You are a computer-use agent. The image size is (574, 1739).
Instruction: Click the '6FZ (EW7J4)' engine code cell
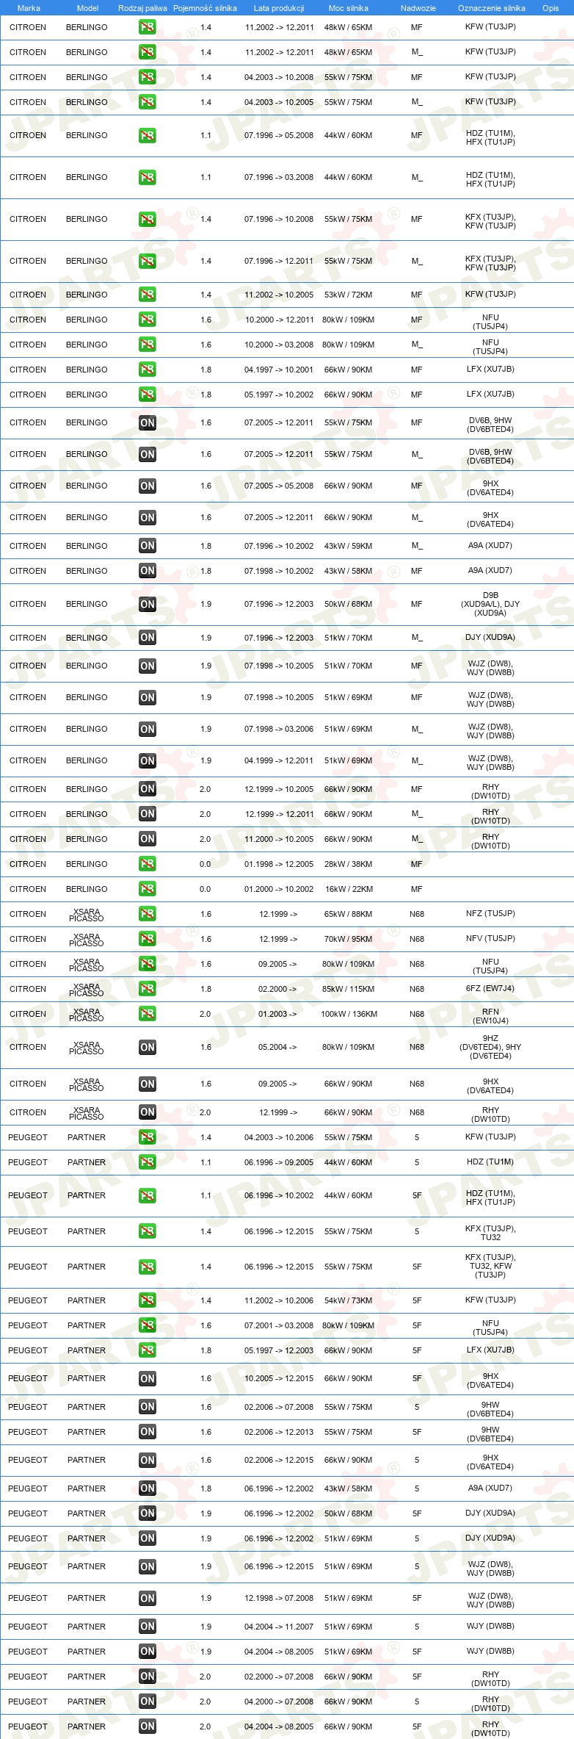(490, 989)
